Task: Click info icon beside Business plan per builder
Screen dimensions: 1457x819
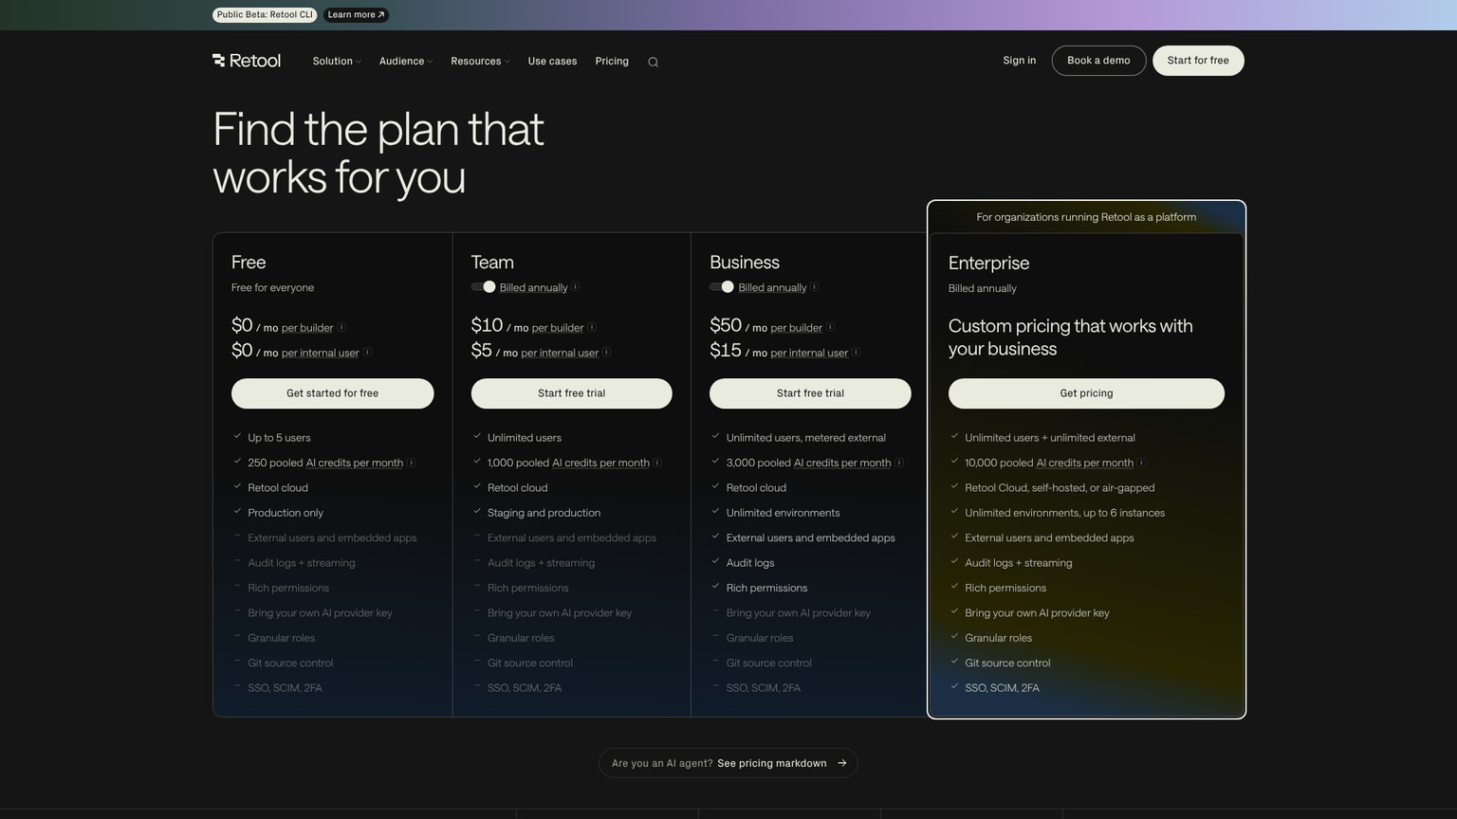Action: [830, 327]
